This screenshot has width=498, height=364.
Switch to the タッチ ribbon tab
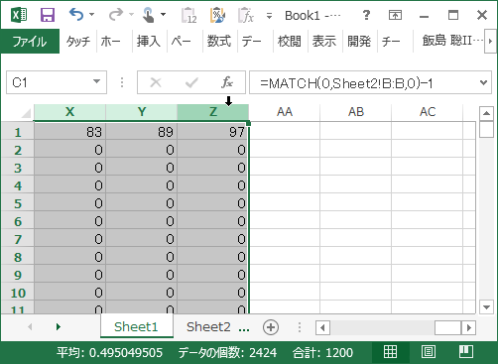pos(78,42)
